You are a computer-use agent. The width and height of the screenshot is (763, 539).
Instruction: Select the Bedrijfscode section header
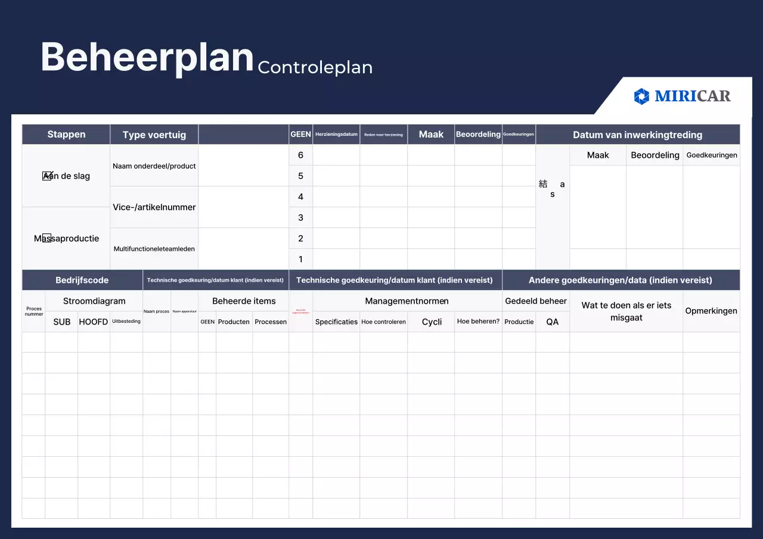(x=82, y=280)
